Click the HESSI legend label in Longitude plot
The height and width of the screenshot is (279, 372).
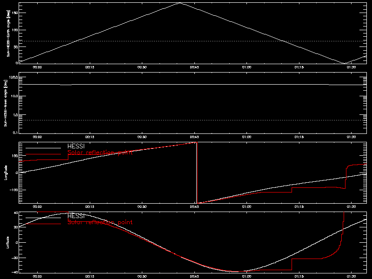pyautogui.click(x=76, y=146)
